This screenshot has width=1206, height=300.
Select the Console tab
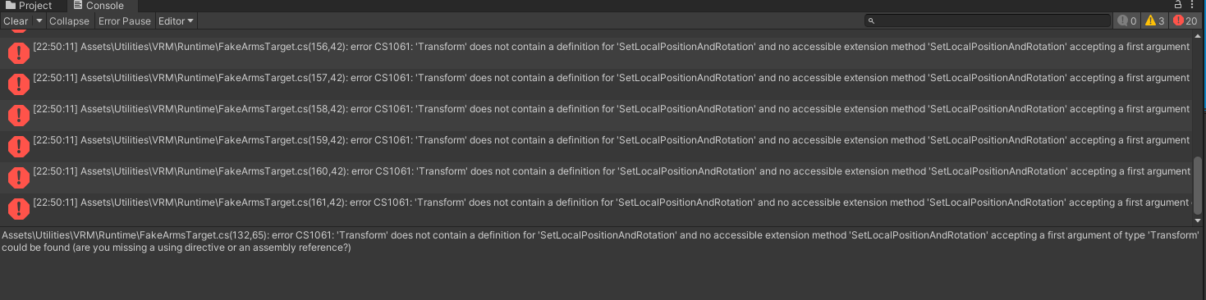point(98,6)
